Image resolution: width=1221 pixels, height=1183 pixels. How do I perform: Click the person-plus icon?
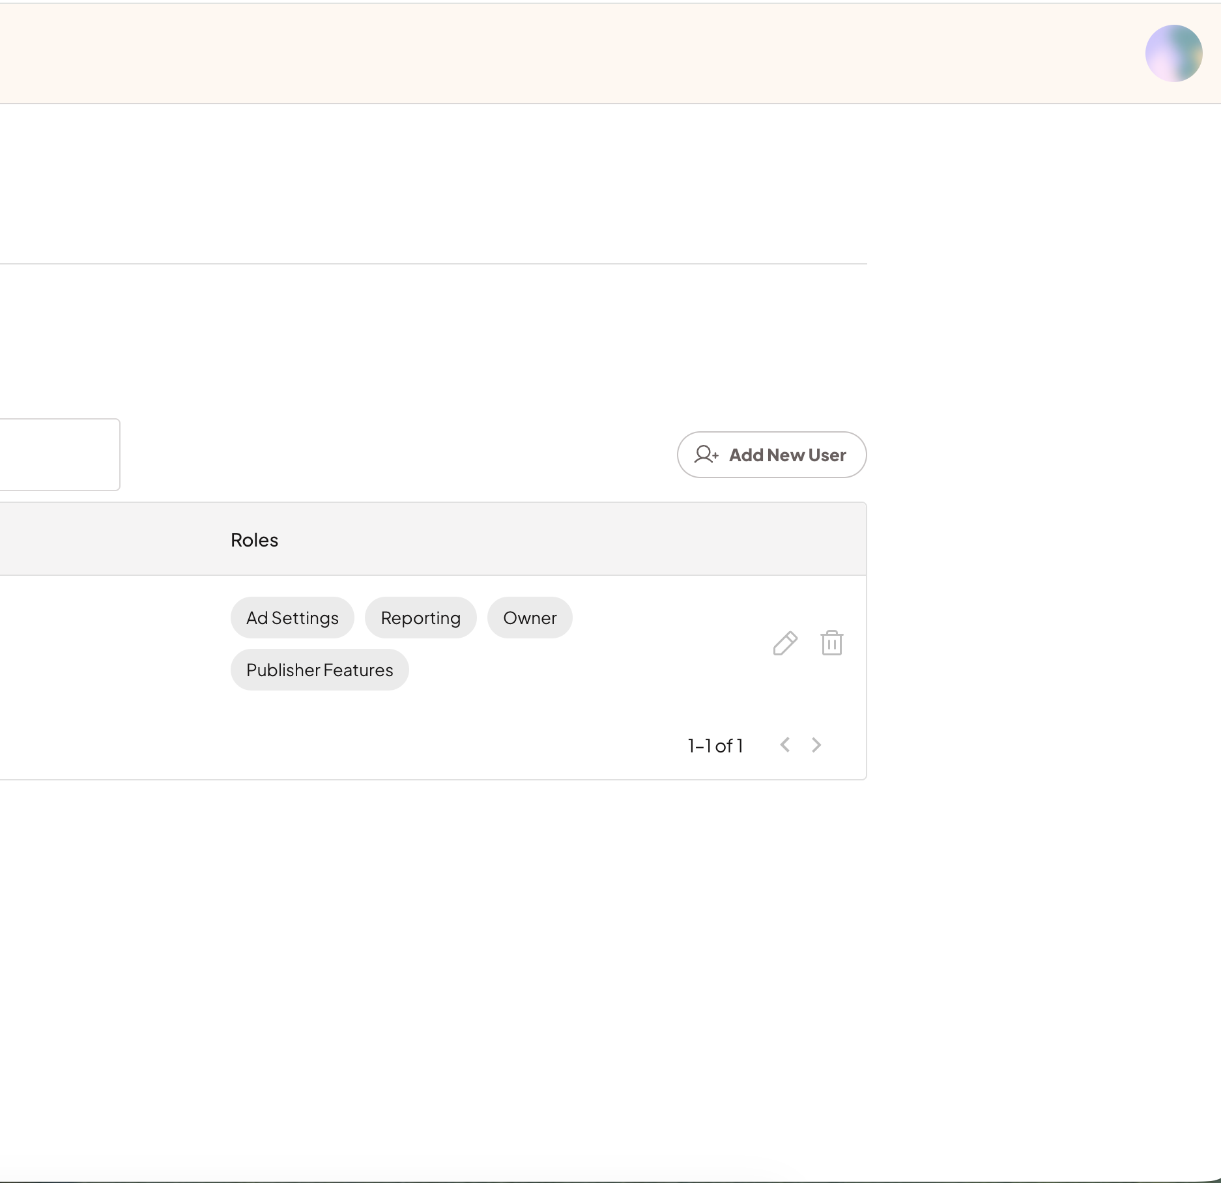tap(706, 455)
